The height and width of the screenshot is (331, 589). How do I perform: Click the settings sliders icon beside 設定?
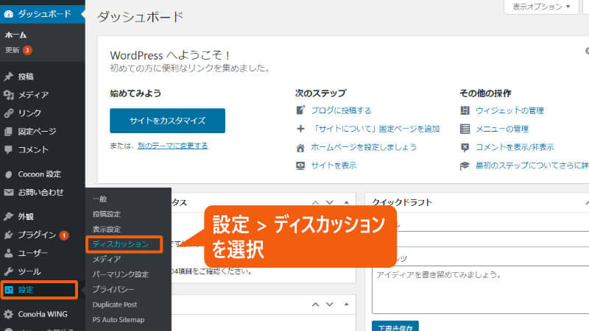[9, 290]
